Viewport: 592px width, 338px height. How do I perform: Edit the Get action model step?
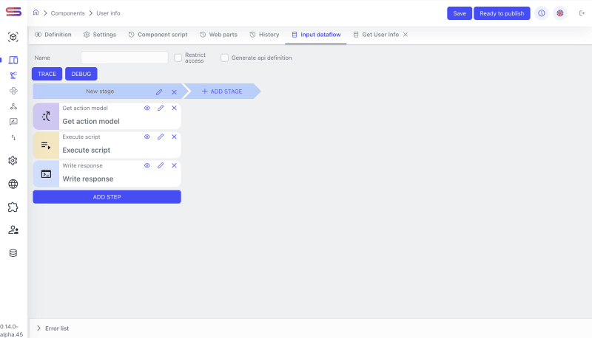161,108
